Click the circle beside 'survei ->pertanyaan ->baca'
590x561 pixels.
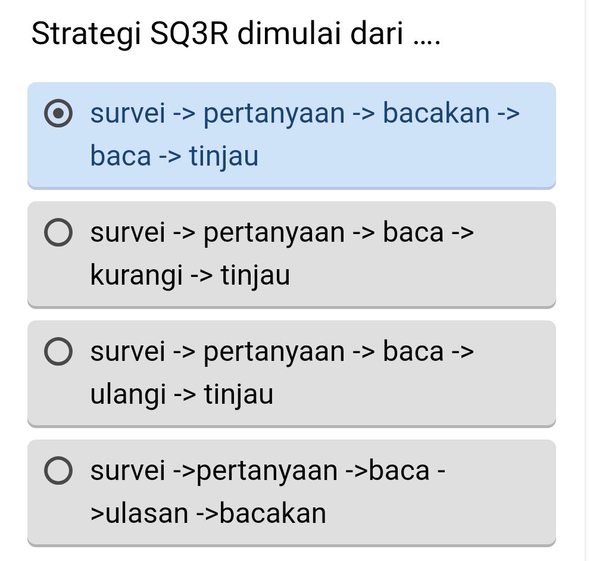[58, 470]
